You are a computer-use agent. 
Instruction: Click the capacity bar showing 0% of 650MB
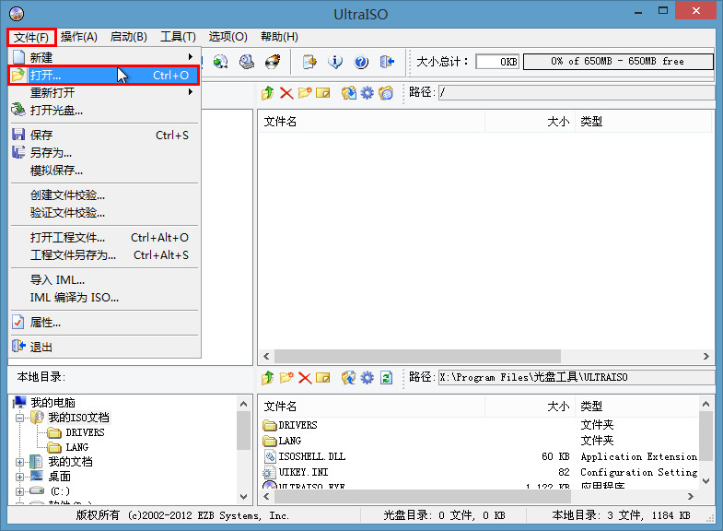pyautogui.click(x=618, y=62)
